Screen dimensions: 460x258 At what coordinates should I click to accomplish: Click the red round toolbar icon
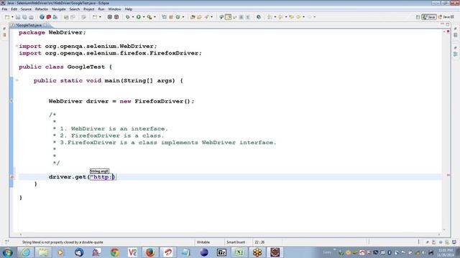(x=48, y=17)
